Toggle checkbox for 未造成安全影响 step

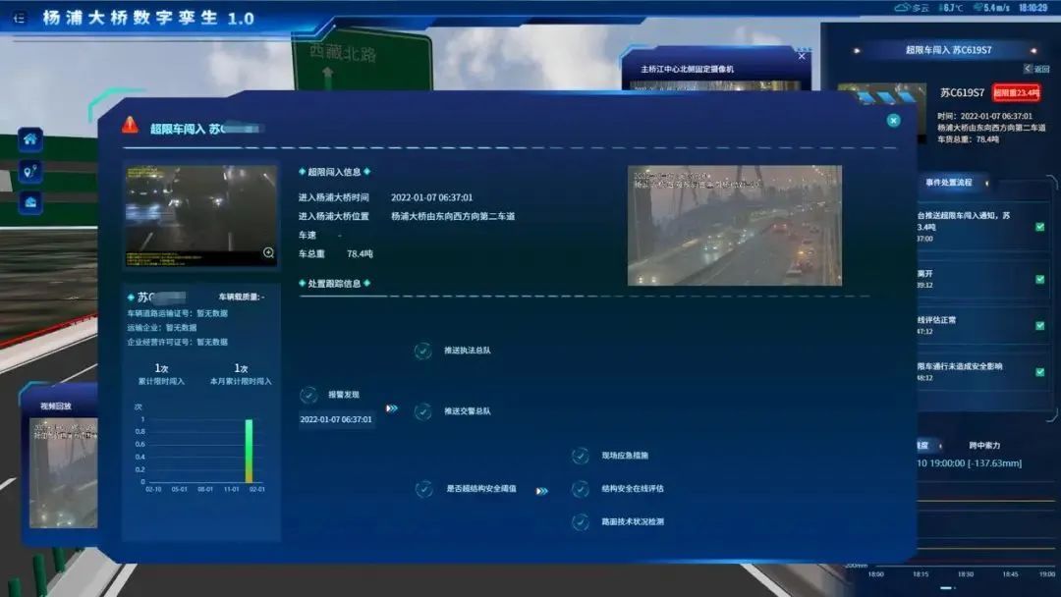(1040, 372)
